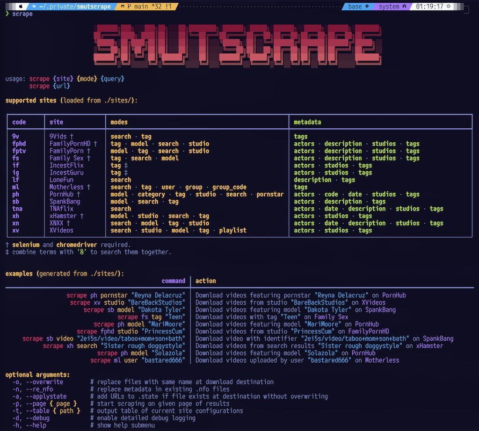Click the modes column header
Viewport: 479px width, 431px height.
119,122
